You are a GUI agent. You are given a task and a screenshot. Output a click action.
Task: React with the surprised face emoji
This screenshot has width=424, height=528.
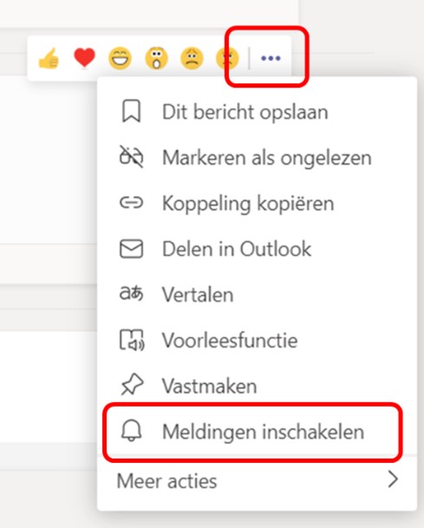156,58
